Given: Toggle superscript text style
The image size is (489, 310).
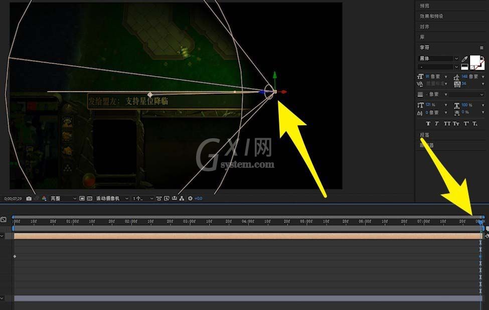Looking at the screenshot, I should [x=466, y=124].
